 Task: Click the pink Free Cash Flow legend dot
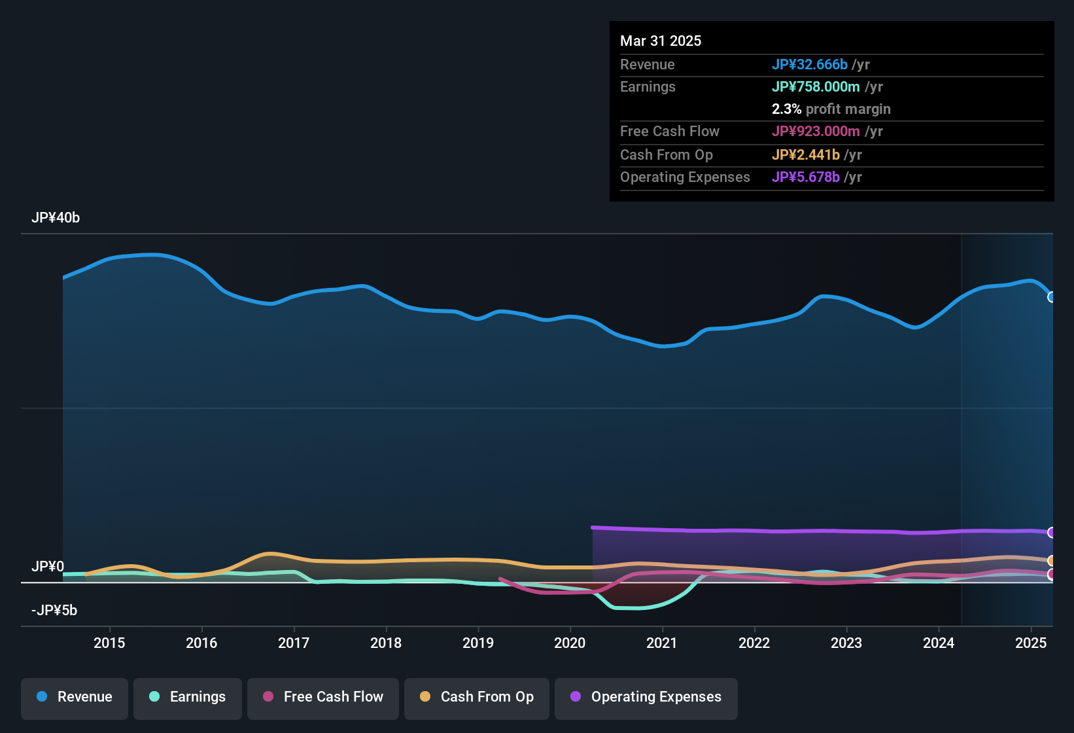click(268, 698)
